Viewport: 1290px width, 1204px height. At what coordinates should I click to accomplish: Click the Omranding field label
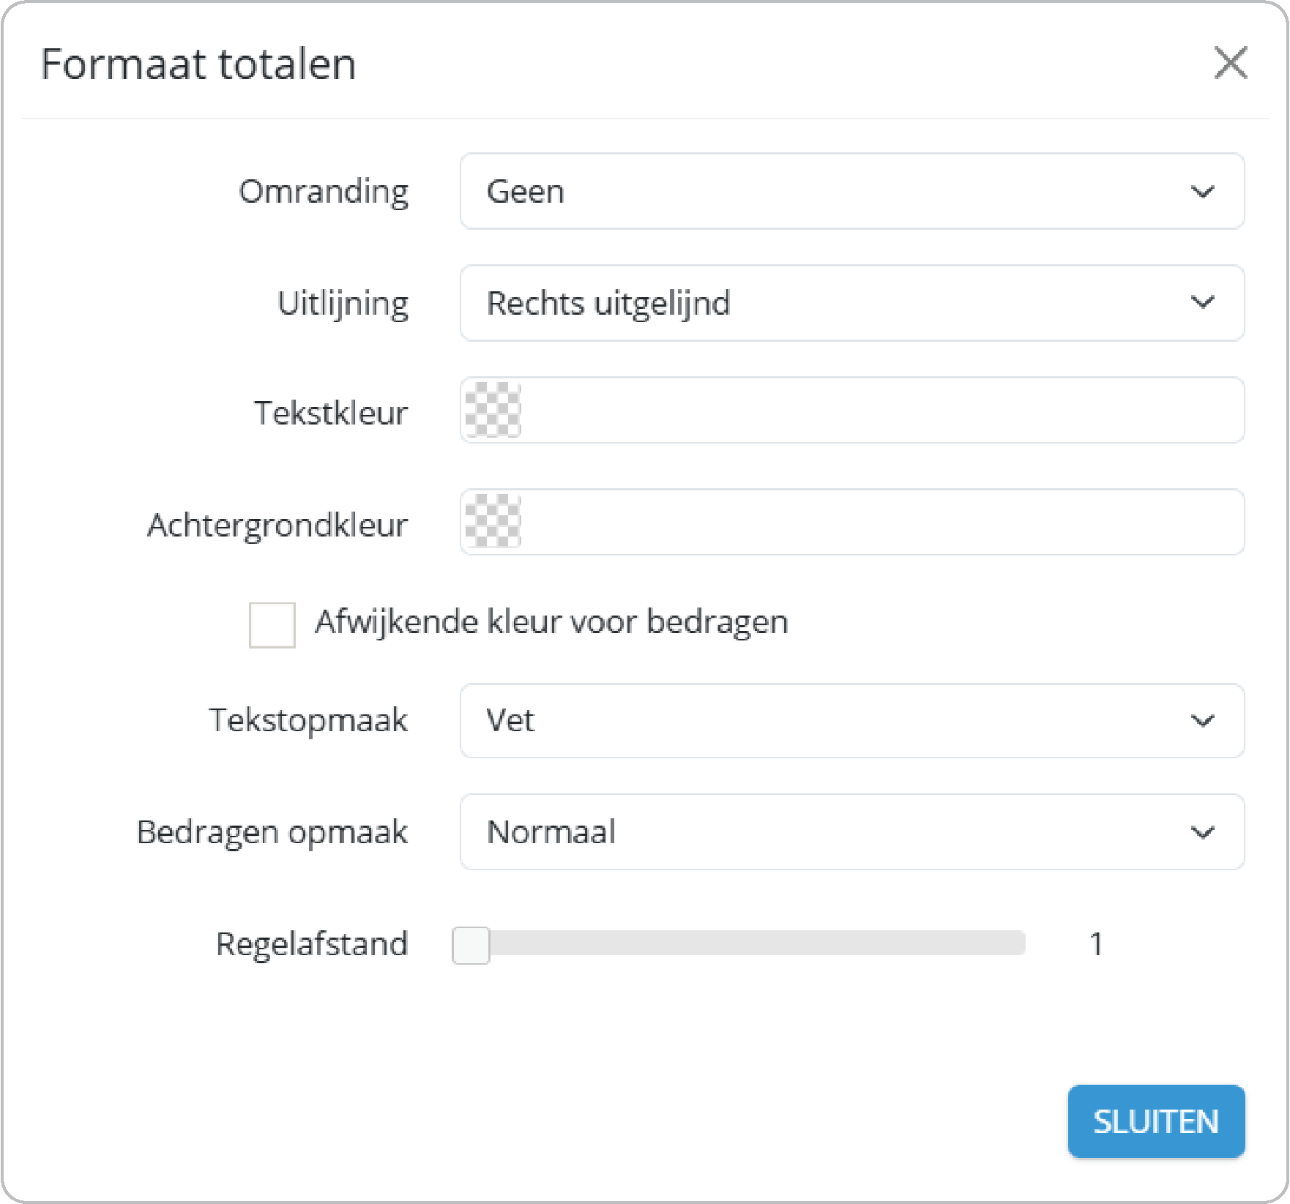(x=324, y=192)
